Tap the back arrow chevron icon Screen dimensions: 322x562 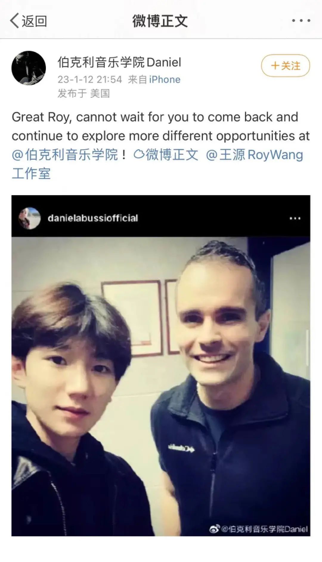[14, 21]
